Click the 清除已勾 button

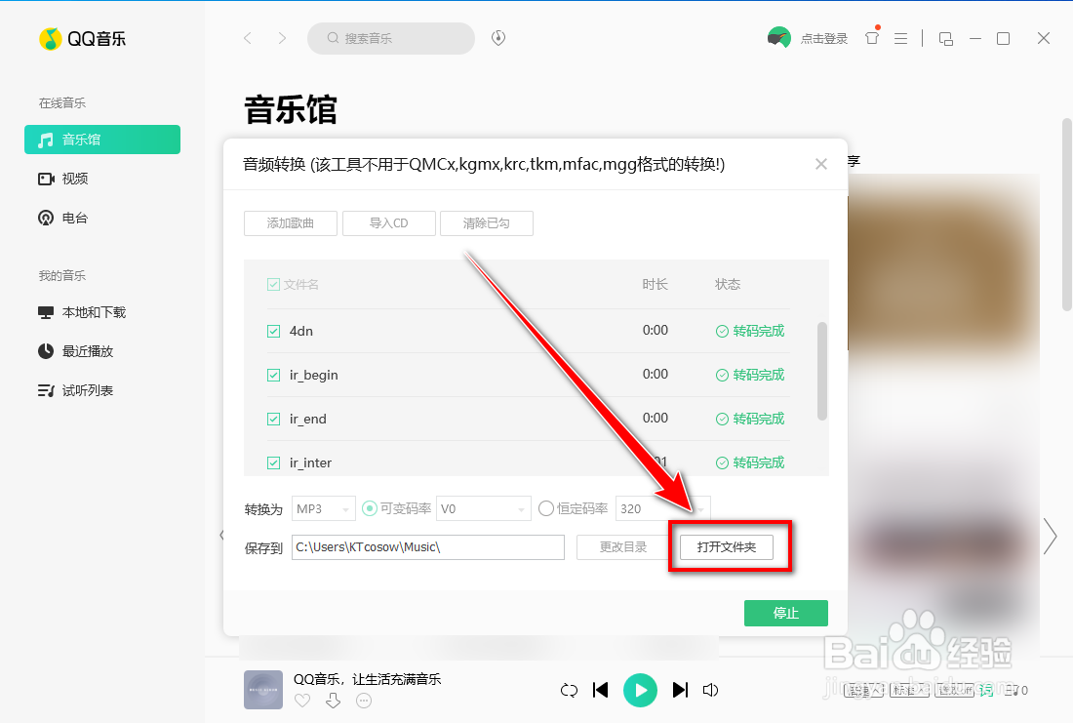click(487, 223)
